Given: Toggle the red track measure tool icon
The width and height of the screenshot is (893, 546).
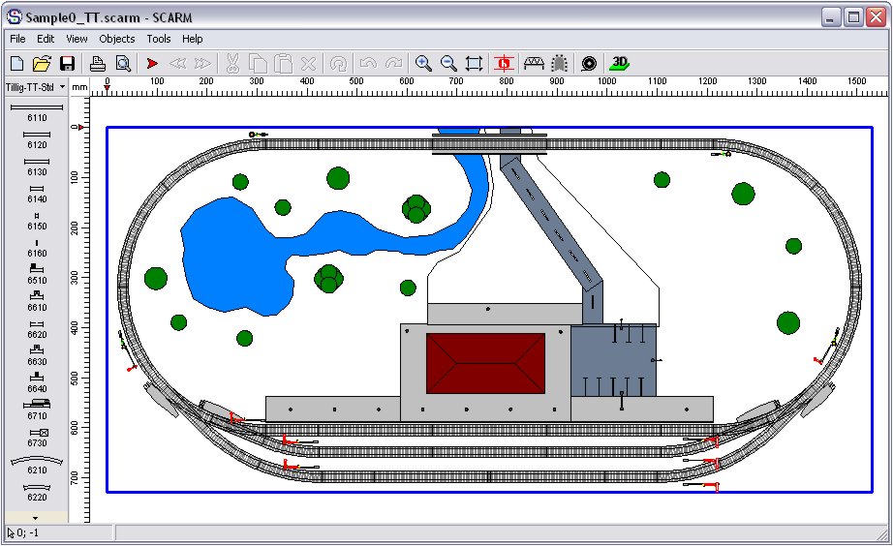Looking at the screenshot, I should pos(504,64).
